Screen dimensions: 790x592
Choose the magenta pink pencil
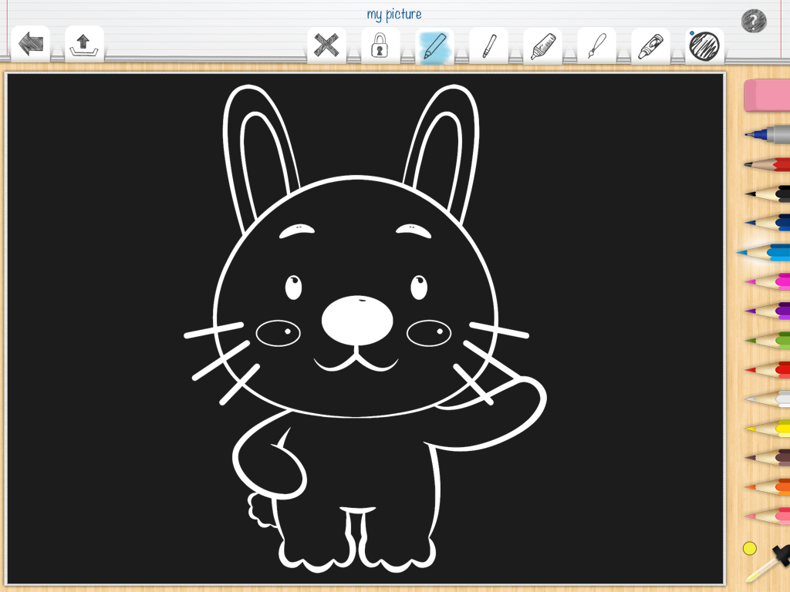[x=769, y=281]
